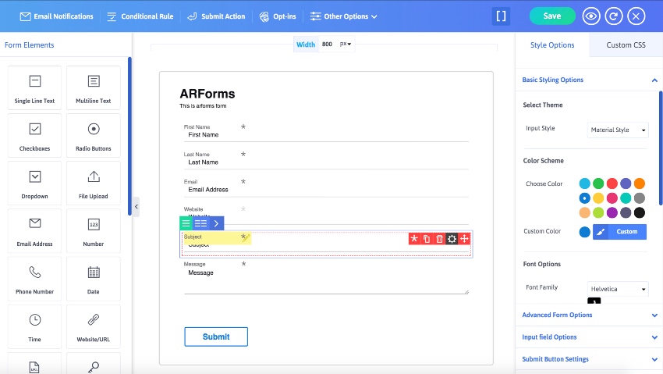Click the shortcode brackets icon
This screenshot has width=663, height=374.
(501, 16)
